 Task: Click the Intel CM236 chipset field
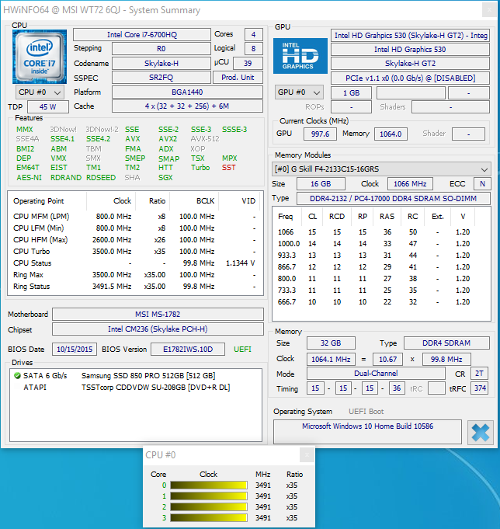click(x=158, y=329)
